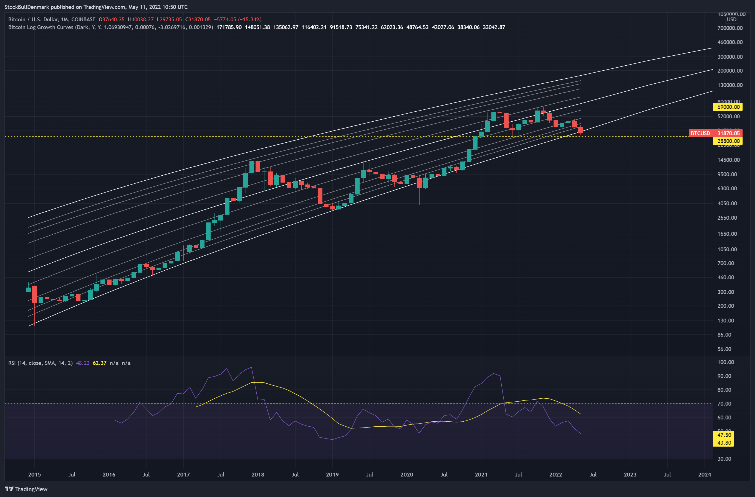Click the 2019 label on time axis
This screenshot has height=497, width=755.
(x=332, y=475)
